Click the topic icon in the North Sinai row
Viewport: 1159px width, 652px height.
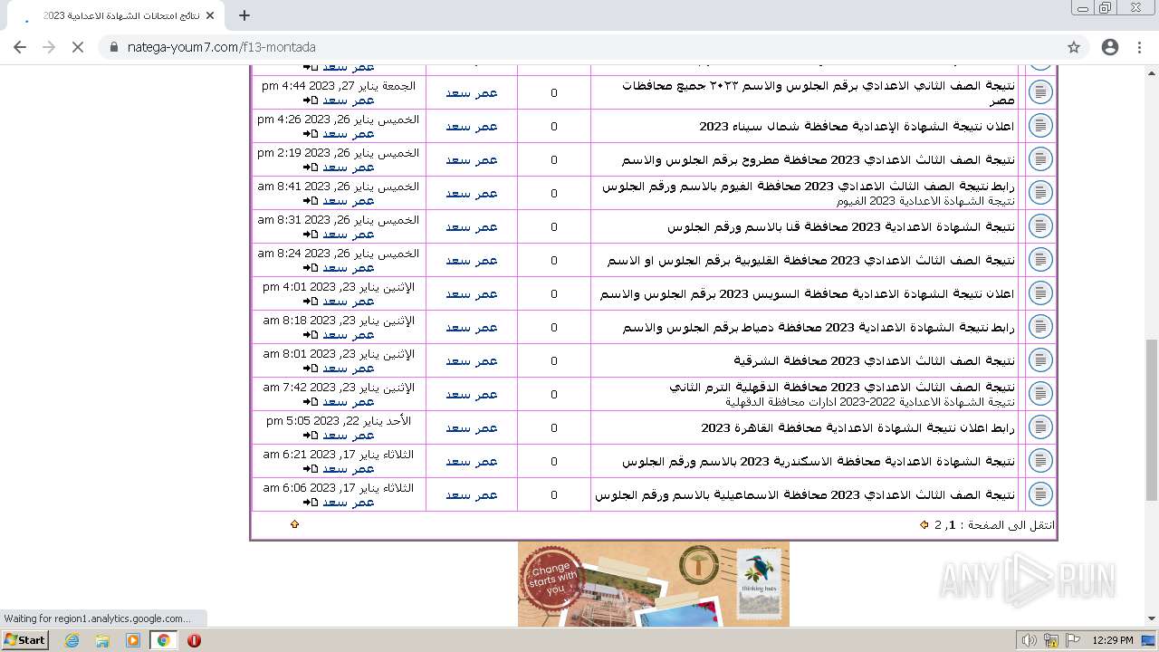coord(1041,126)
